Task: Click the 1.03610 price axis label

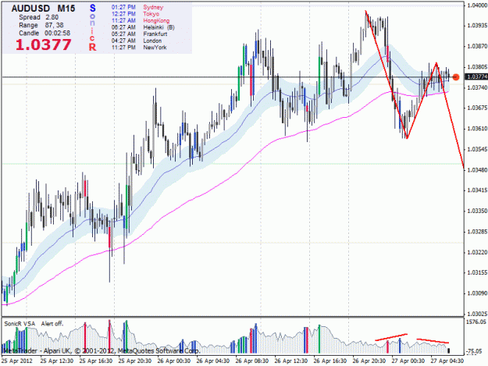Action: [477, 129]
